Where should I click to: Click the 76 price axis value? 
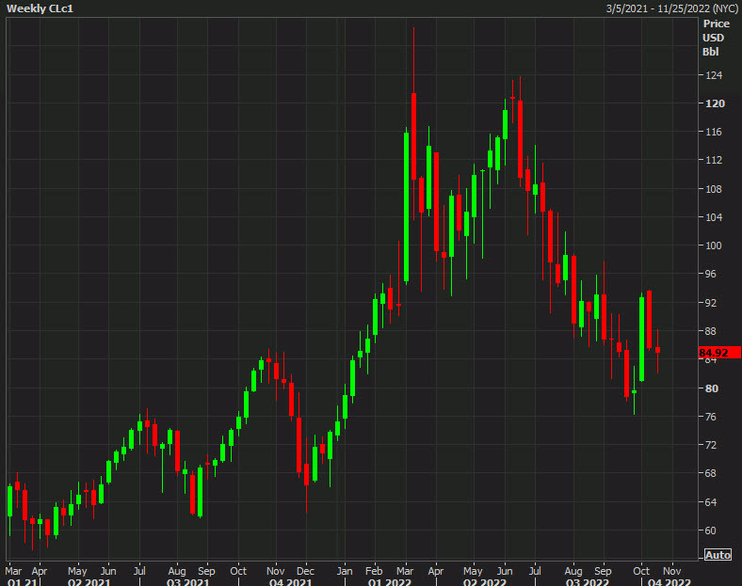click(711, 417)
